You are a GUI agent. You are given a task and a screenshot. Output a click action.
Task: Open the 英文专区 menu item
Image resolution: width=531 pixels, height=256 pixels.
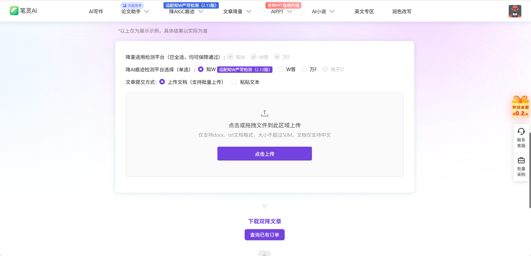pos(364,12)
